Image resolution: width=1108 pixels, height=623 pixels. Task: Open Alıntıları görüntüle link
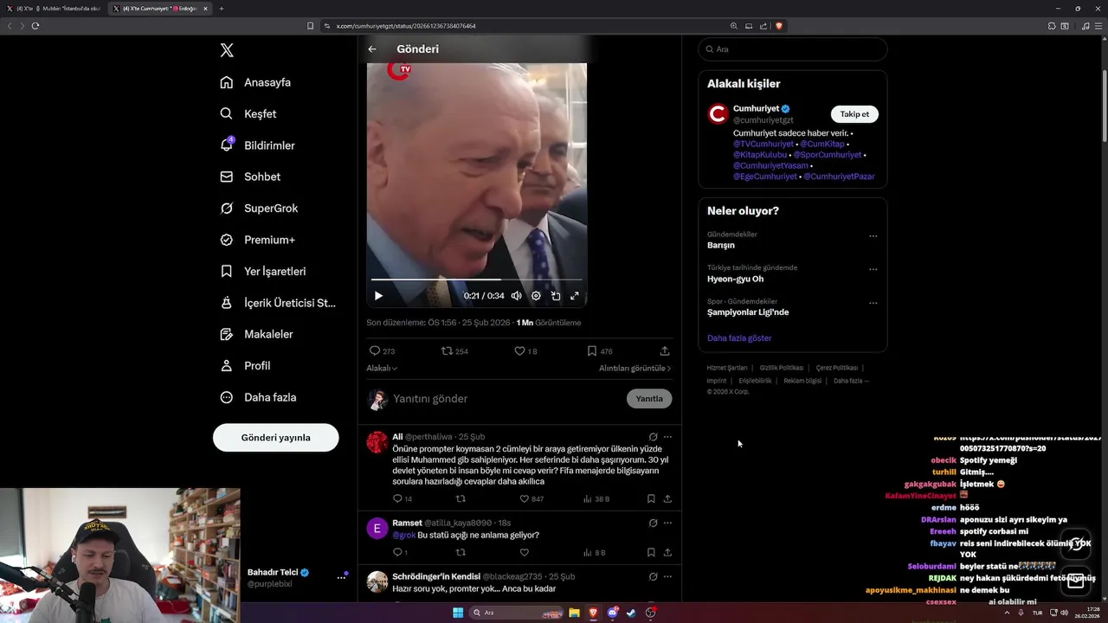pos(635,369)
